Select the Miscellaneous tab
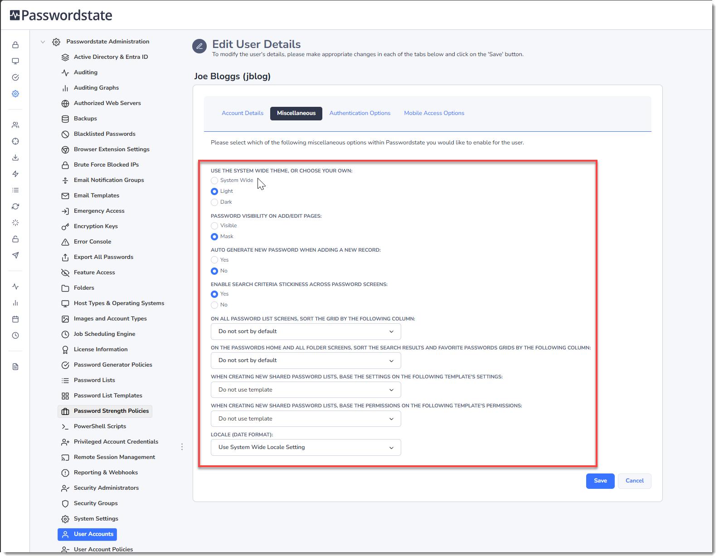 (296, 113)
